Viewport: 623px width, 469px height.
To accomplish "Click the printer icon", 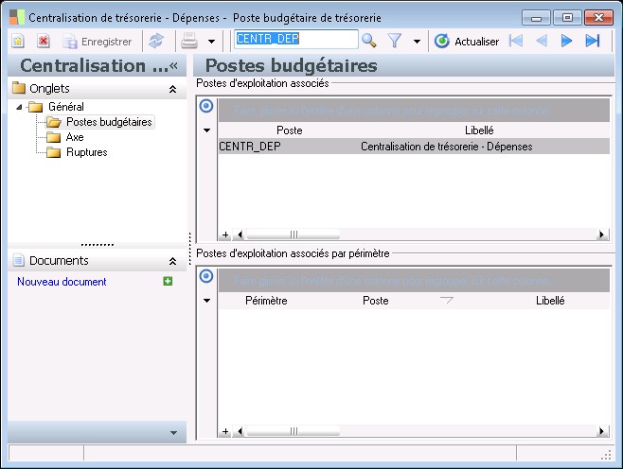I will point(189,41).
